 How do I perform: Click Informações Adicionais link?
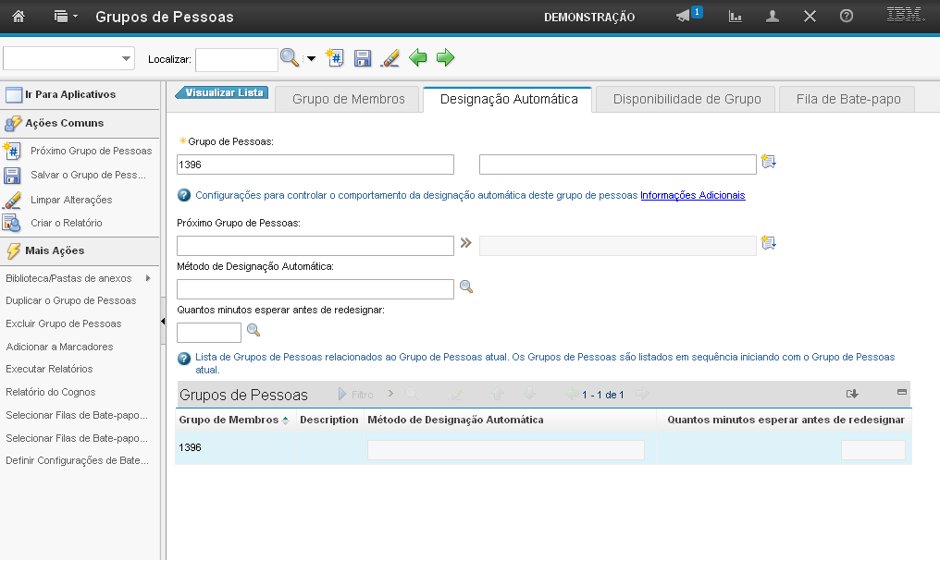coord(692,195)
